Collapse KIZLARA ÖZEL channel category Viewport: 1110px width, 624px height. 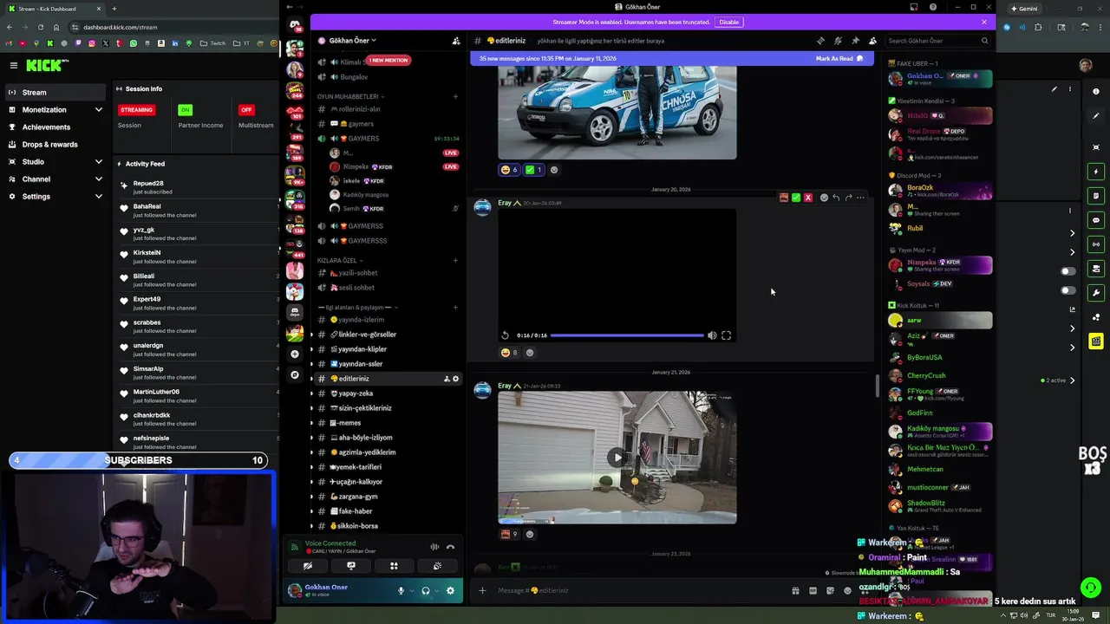tap(340, 260)
